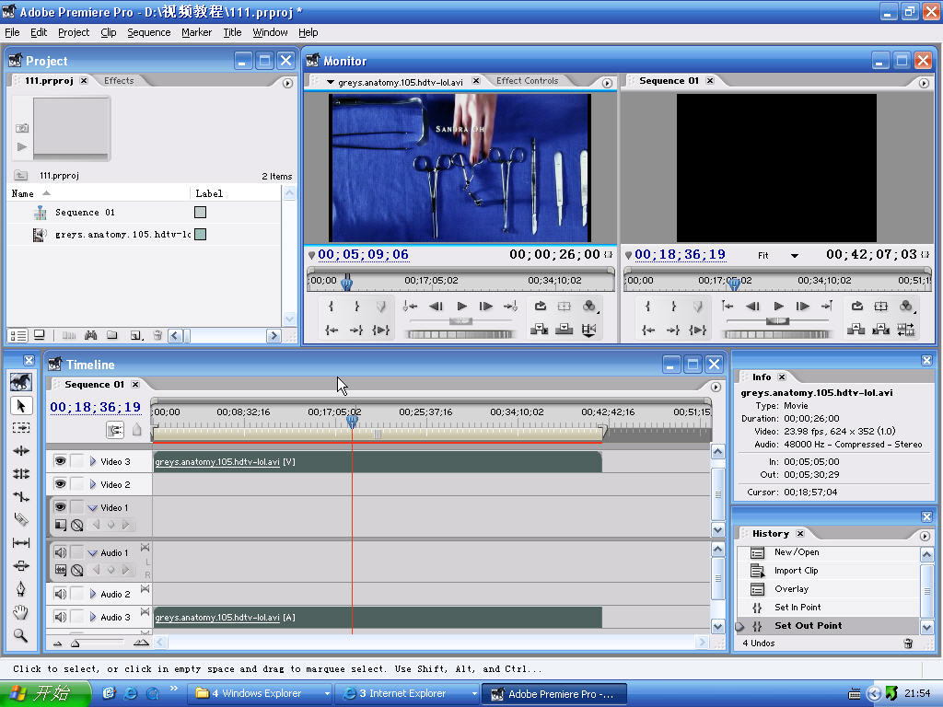The width and height of the screenshot is (943, 707).
Task: Switch Project panel to icon view
Action: [x=39, y=335]
